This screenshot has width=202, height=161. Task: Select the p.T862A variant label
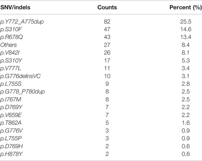coord(11,123)
